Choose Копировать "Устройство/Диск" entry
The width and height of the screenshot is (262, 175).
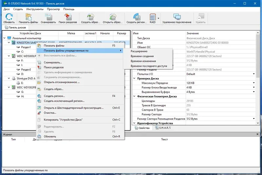[80, 120]
